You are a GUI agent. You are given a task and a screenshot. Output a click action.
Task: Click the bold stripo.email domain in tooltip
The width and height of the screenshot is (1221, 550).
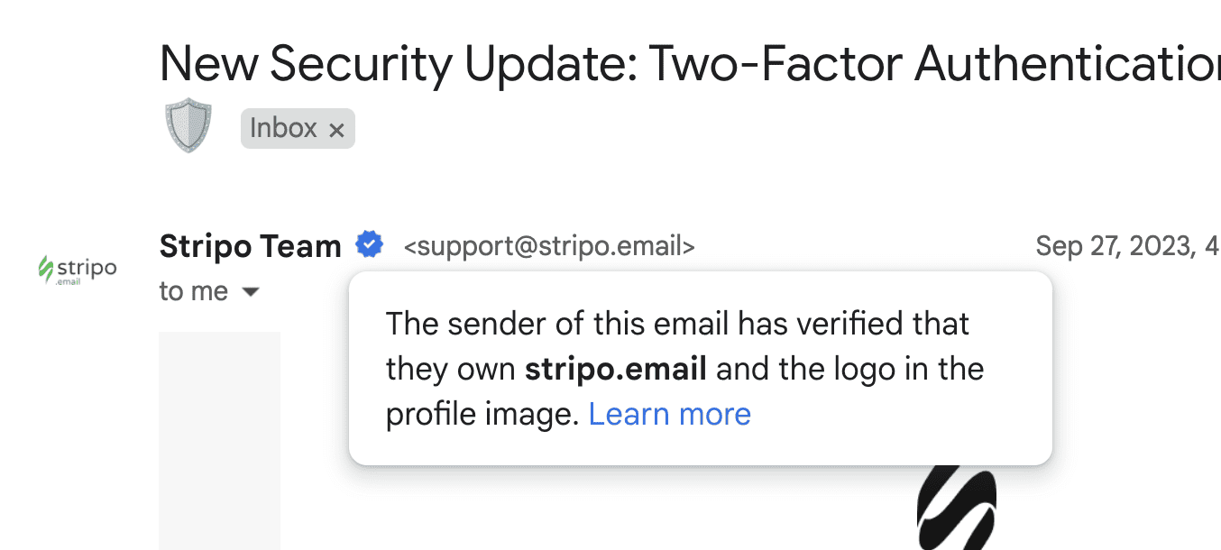(x=616, y=369)
